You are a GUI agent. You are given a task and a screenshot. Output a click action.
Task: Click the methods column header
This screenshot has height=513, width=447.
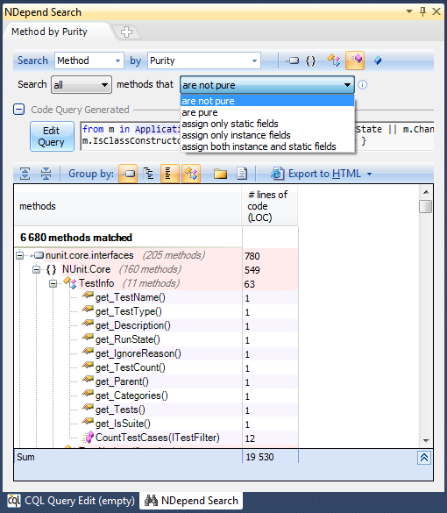click(128, 206)
